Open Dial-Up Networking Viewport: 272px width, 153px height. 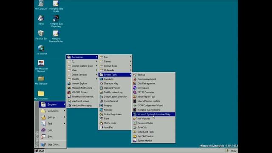point(115,92)
